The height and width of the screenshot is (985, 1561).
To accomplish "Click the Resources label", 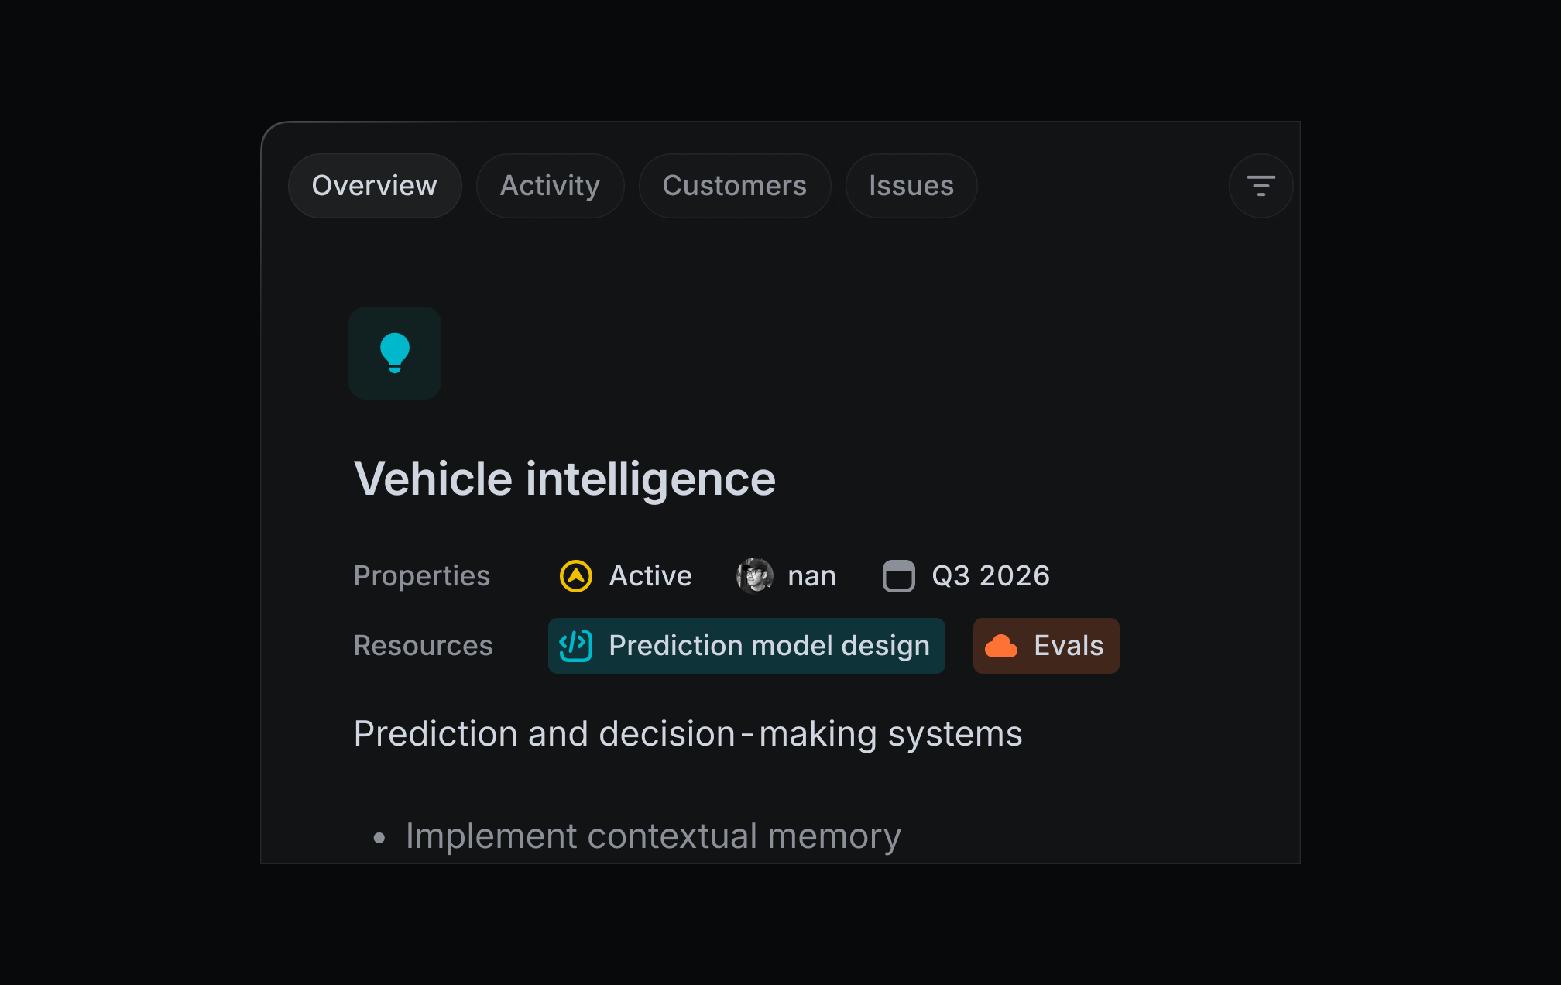I will point(423,646).
